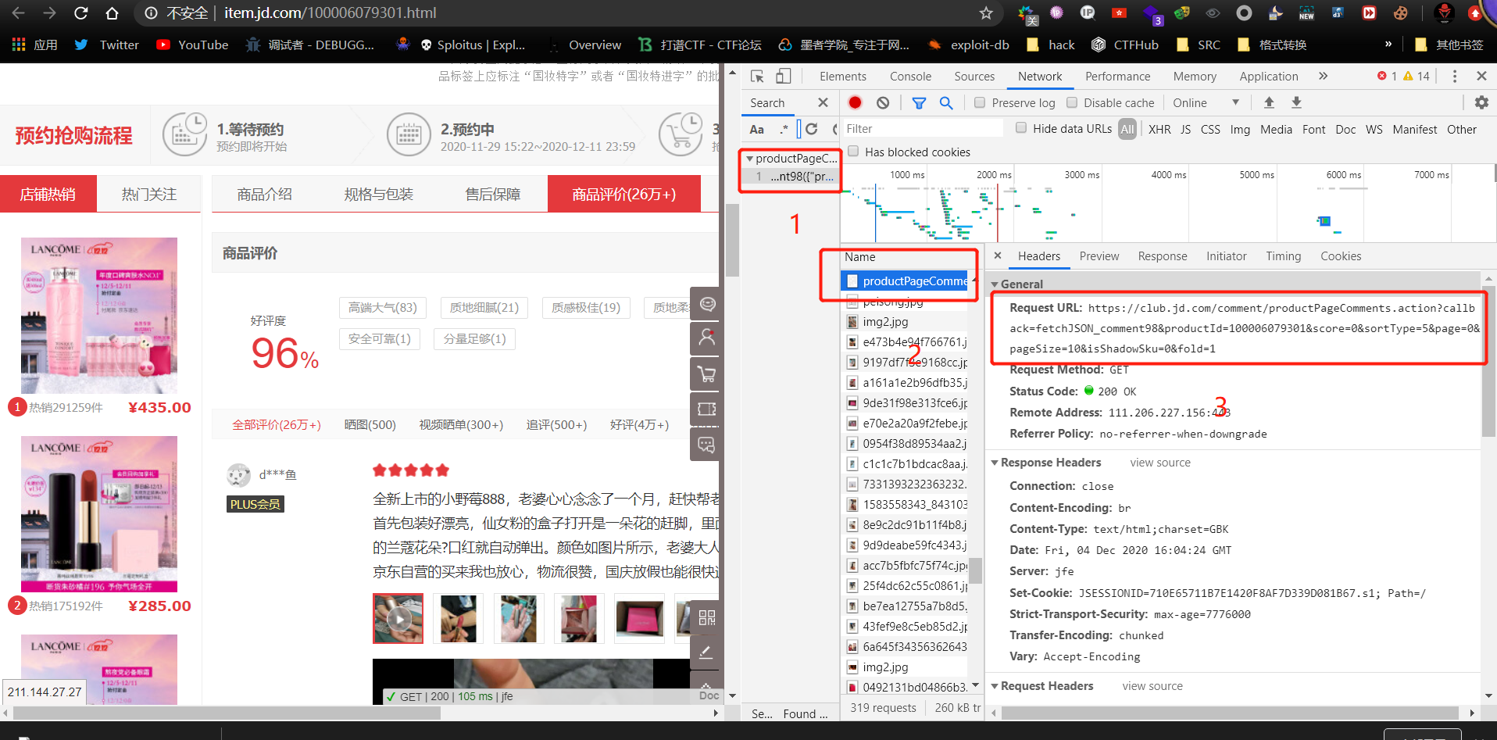1497x740 pixels.
Task: Open the user account sidebar icon
Action: pyautogui.click(x=706, y=338)
